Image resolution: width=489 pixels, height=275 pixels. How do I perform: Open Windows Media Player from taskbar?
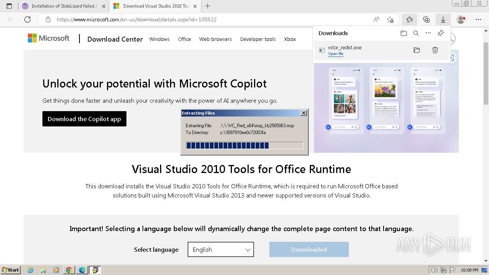[56, 270]
